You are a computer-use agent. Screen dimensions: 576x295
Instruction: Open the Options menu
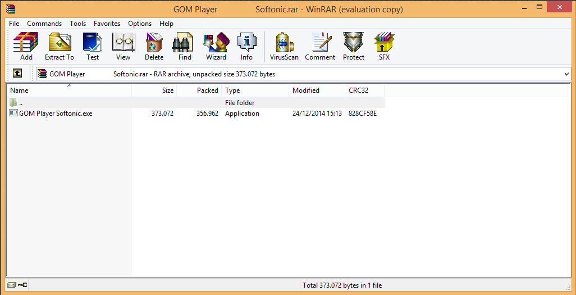[x=140, y=23]
